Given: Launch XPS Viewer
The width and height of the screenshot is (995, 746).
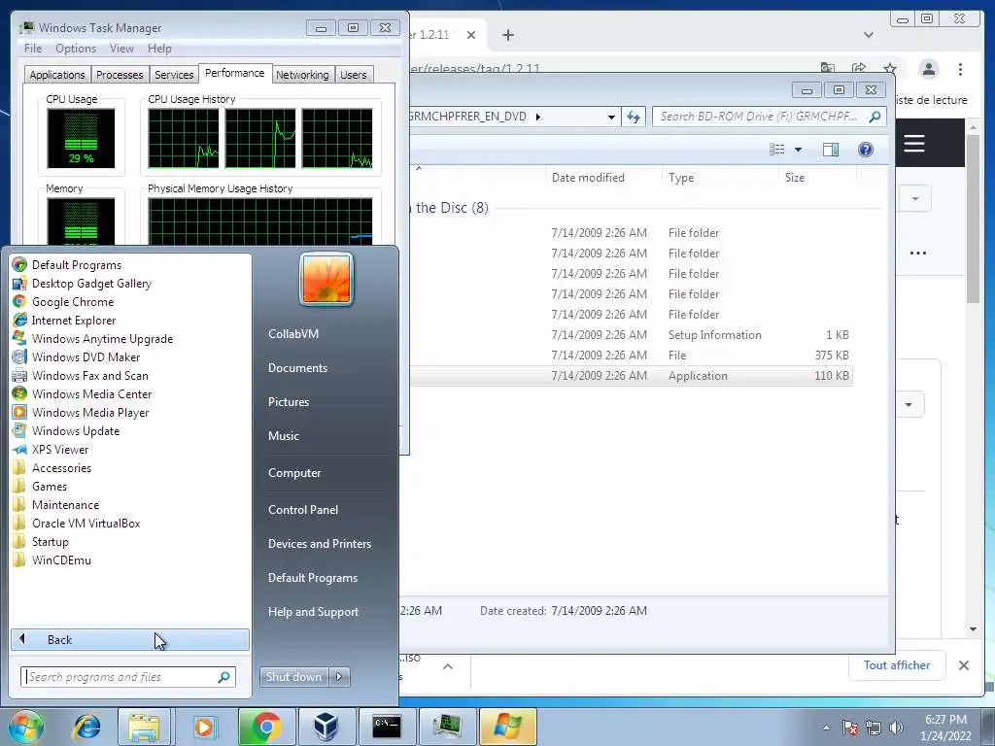Looking at the screenshot, I should pyautogui.click(x=59, y=449).
